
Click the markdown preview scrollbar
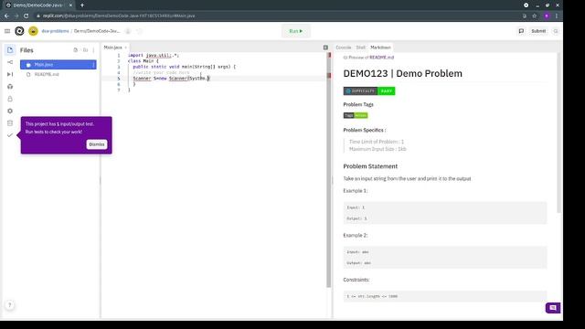click(558, 133)
